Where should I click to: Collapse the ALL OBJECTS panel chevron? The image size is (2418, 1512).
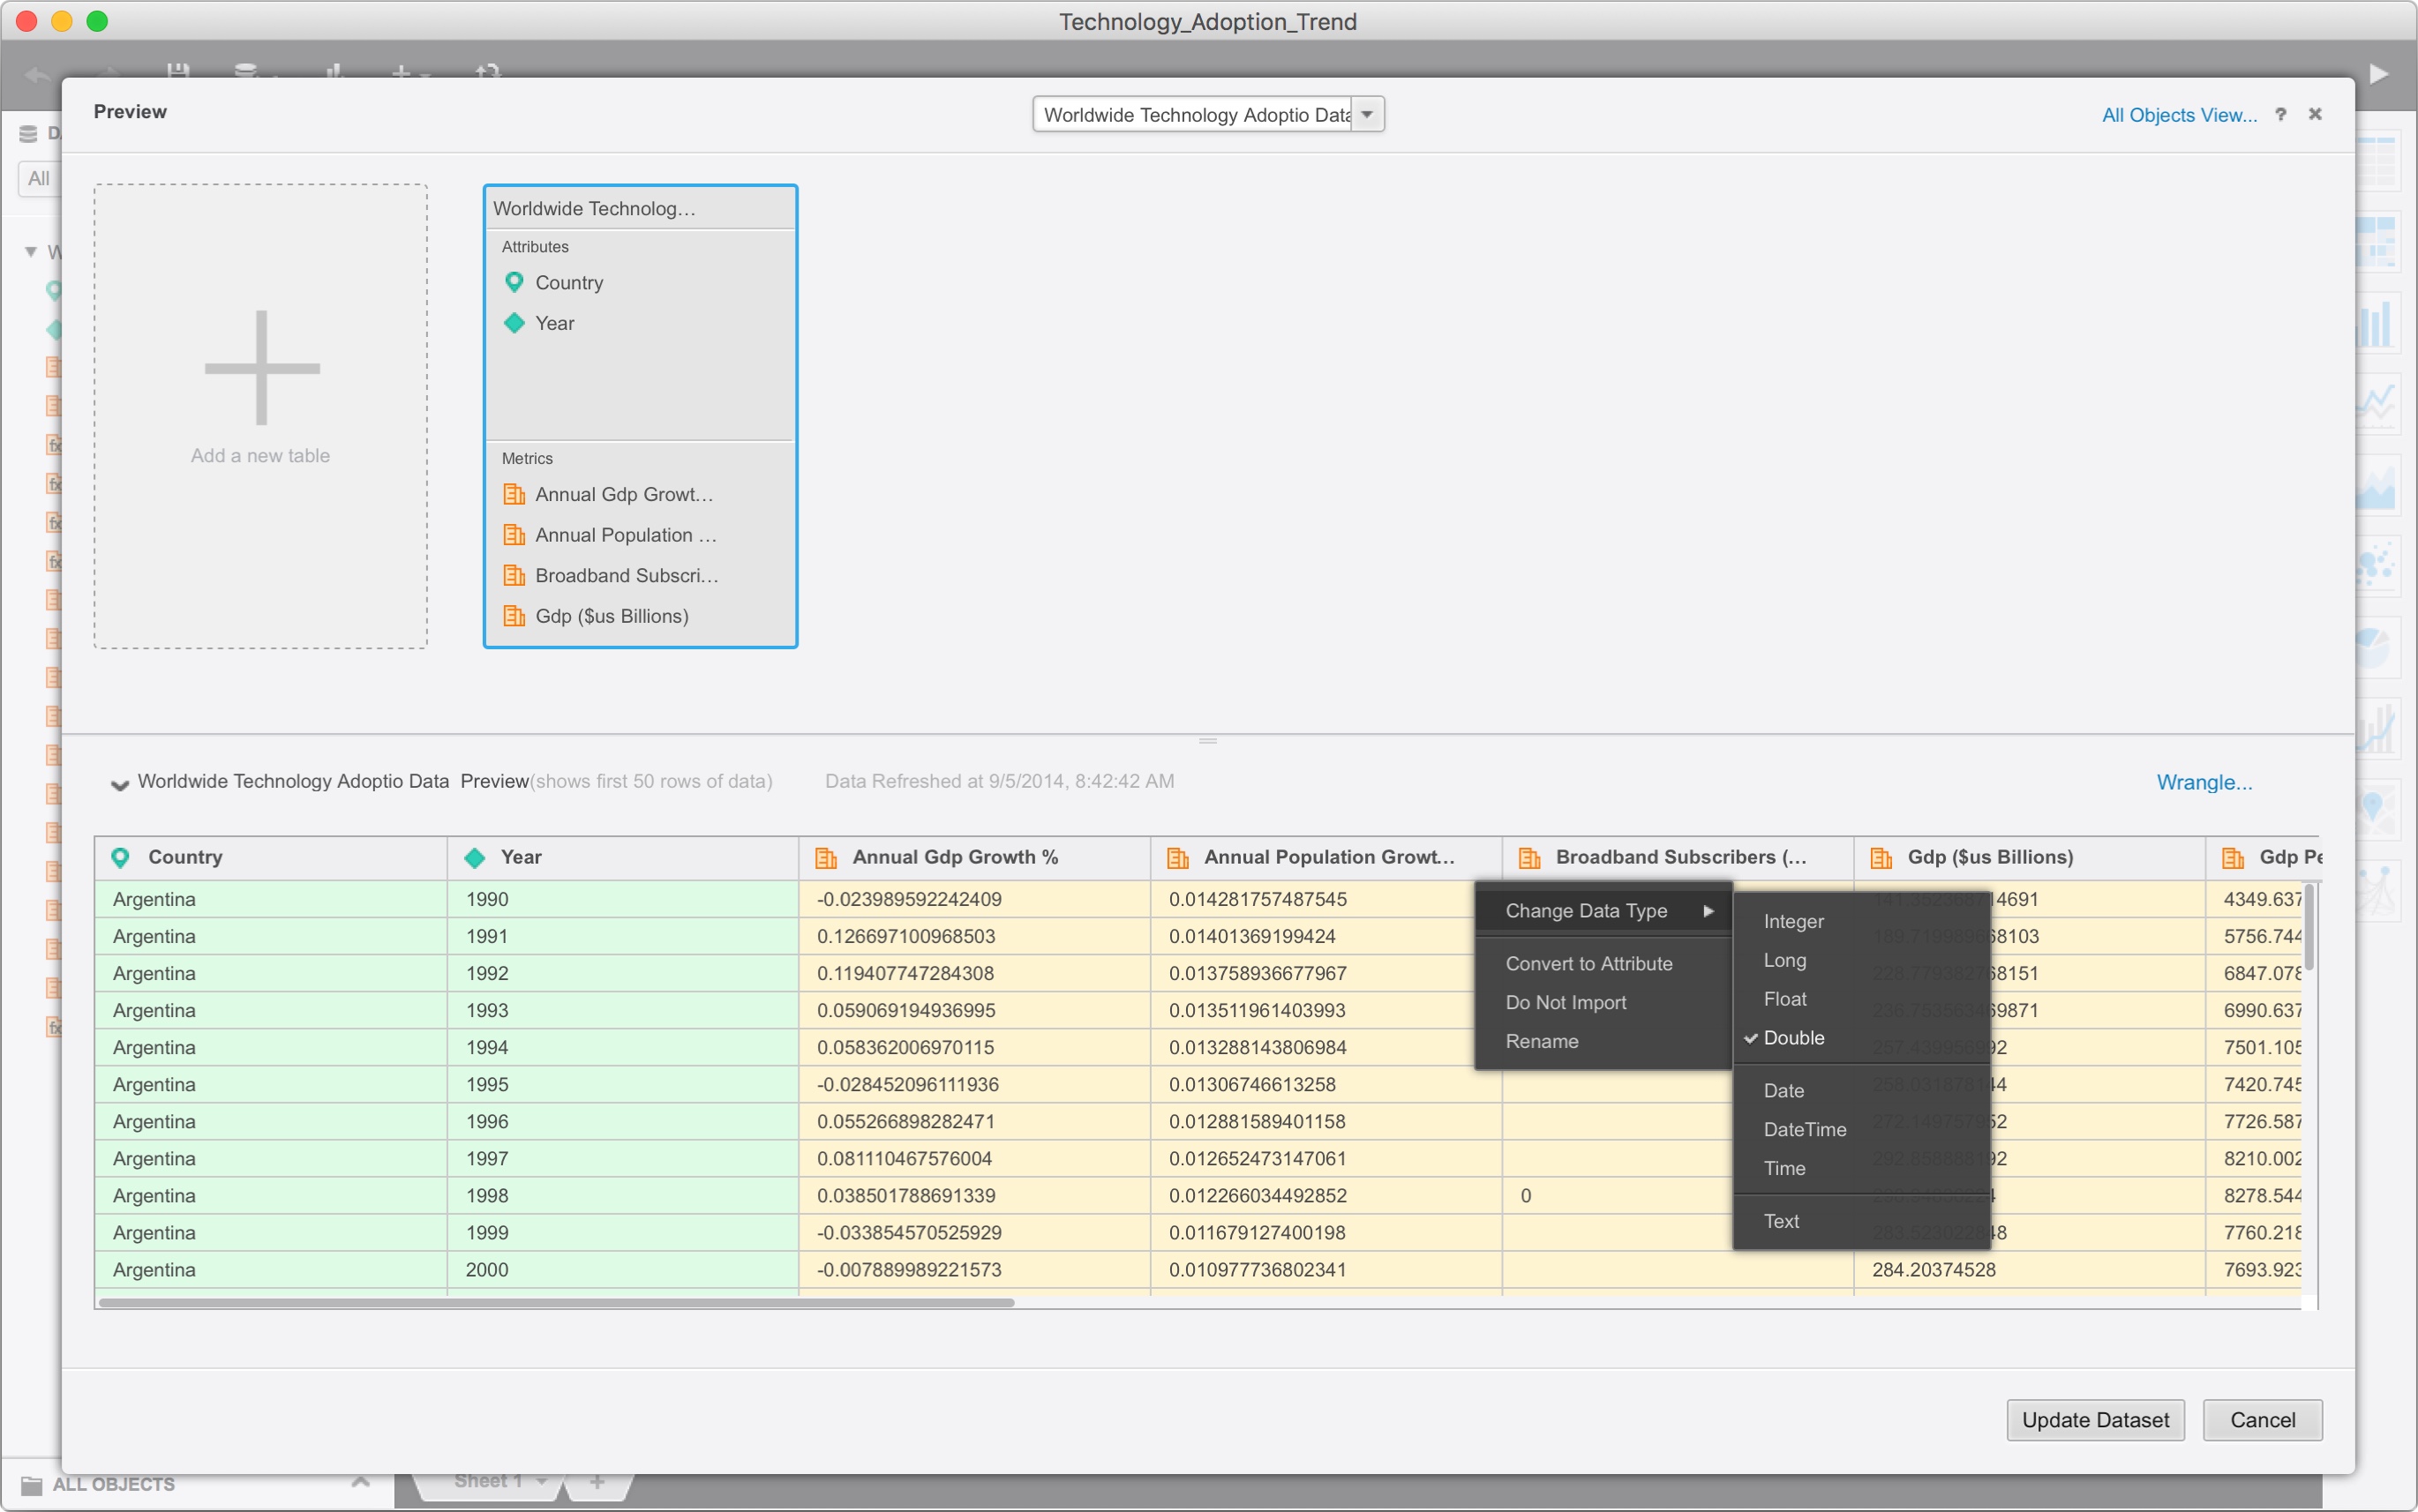pyautogui.click(x=361, y=1481)
